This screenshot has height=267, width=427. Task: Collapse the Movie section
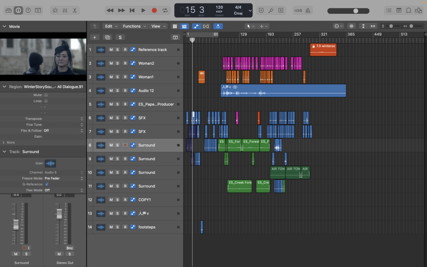pyautogui.click(x=4, y=26)
